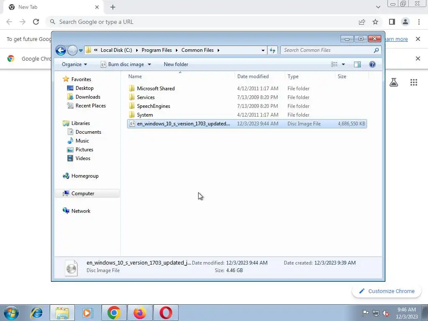
Task: Change your view icon in toolbar
Action: 334,64
